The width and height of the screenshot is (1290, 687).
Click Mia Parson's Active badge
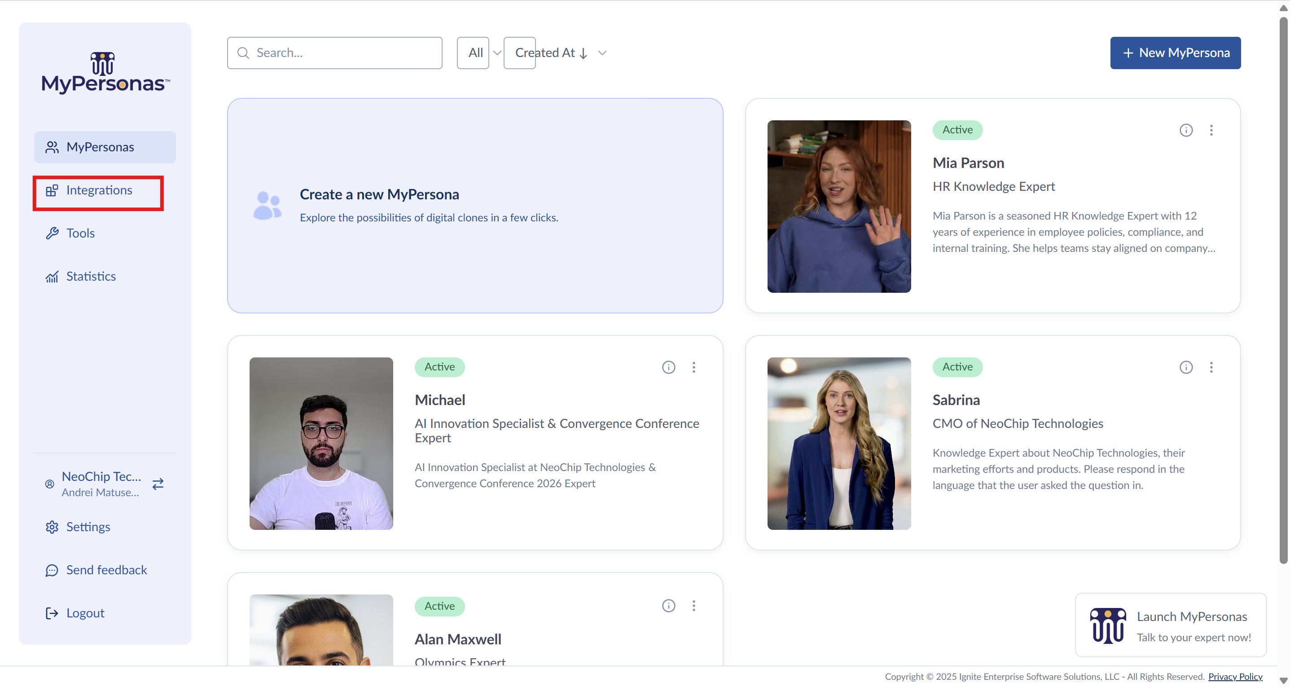tap(957, 130)
